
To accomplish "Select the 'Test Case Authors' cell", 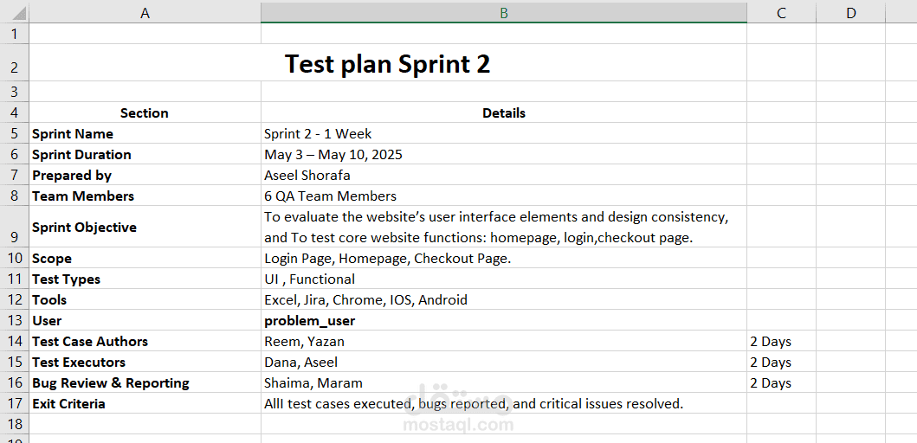I will [145, 341].
